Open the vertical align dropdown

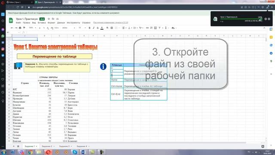click(x=130, y=28)
